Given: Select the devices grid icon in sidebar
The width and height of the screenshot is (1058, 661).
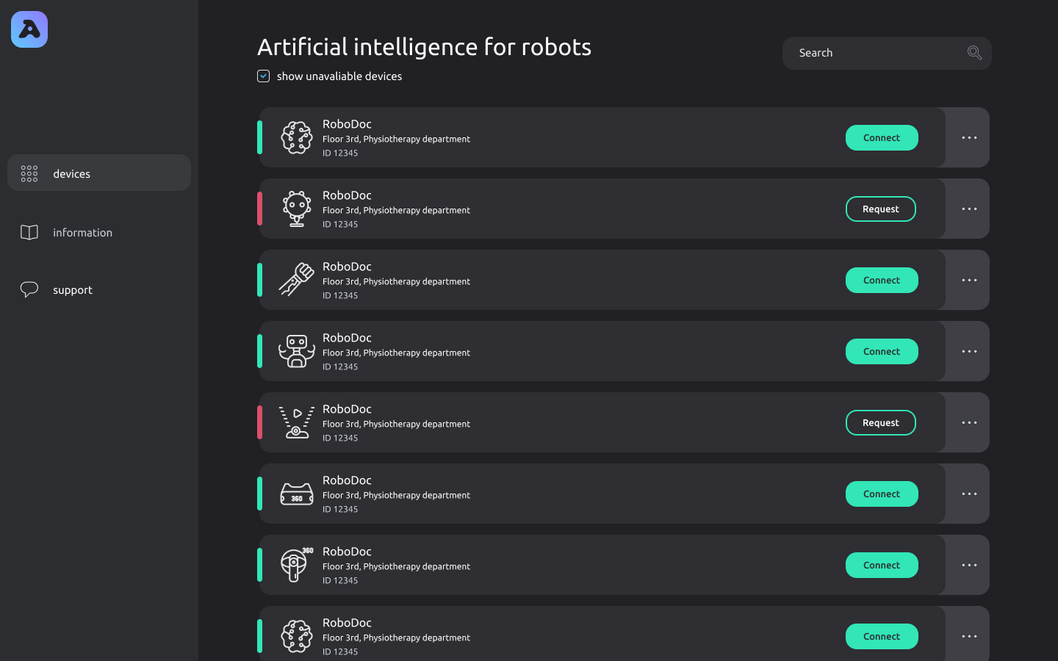Looking at the screenshot, I should (29, 173).
